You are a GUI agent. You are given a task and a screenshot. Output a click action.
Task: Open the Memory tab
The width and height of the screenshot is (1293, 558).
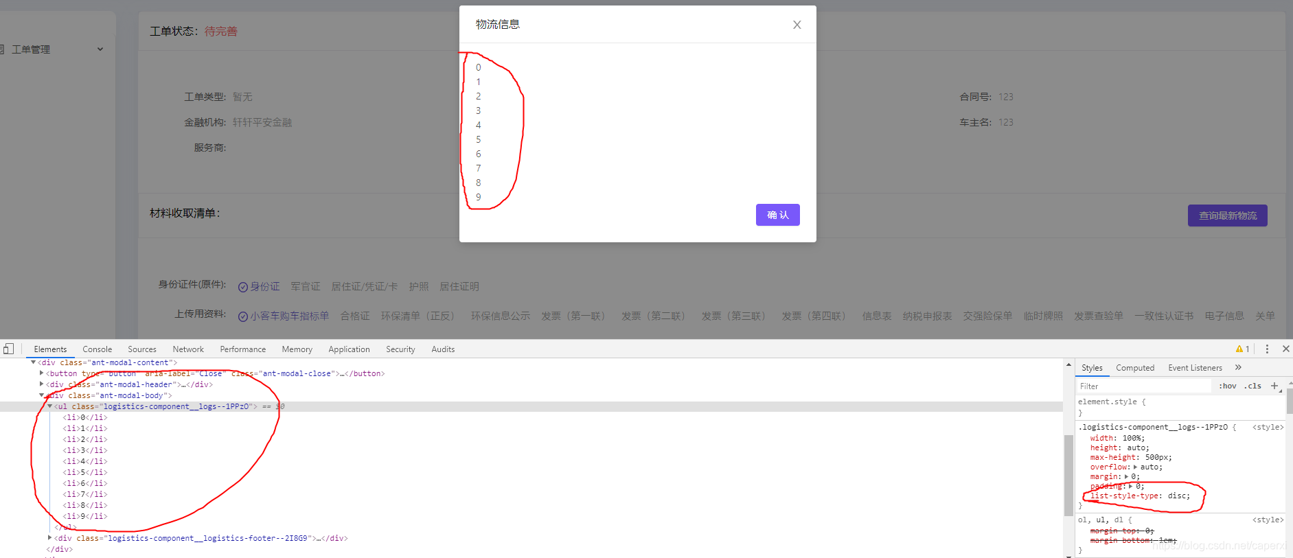(297, 349)
